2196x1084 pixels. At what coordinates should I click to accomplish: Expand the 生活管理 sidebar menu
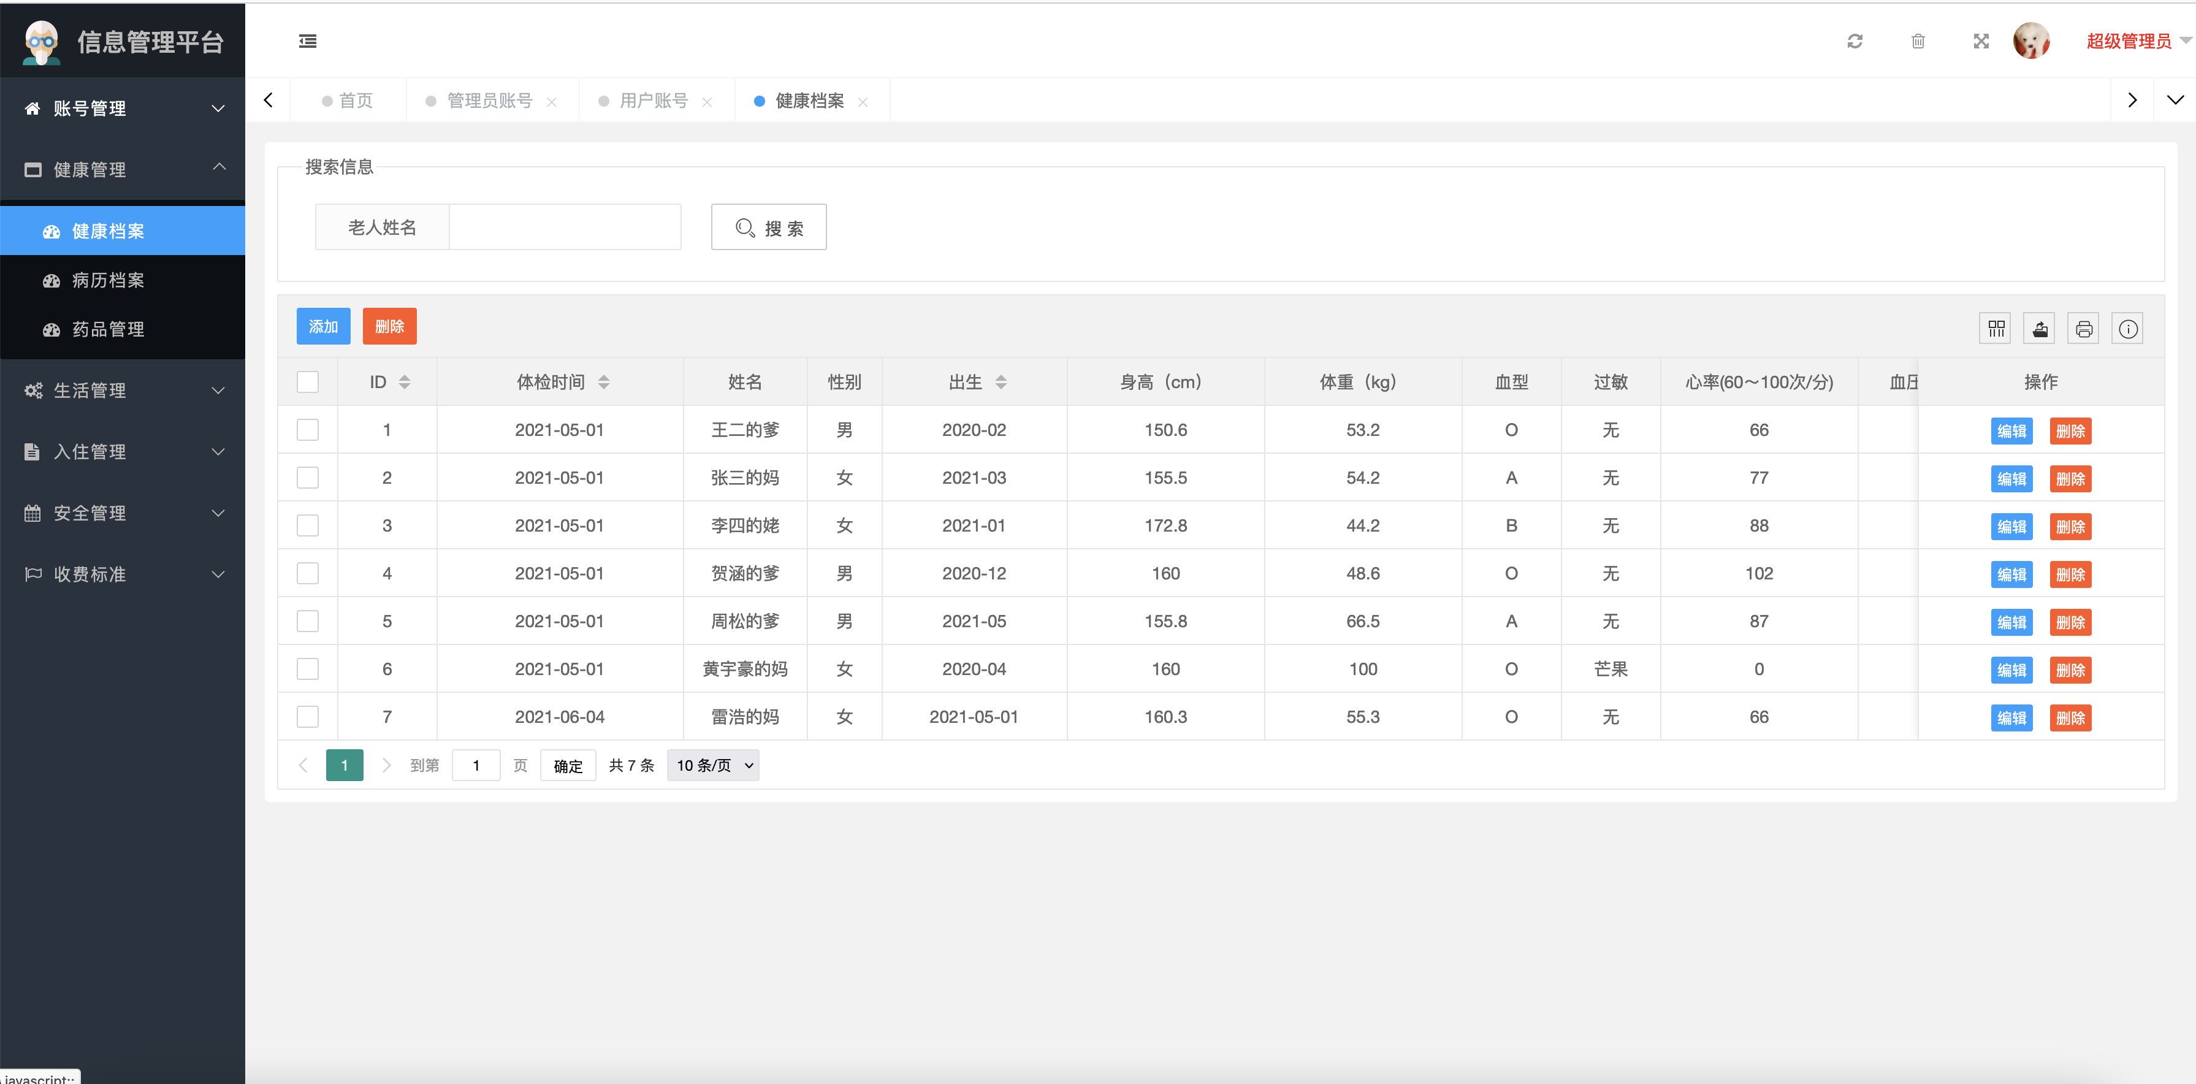123,391
